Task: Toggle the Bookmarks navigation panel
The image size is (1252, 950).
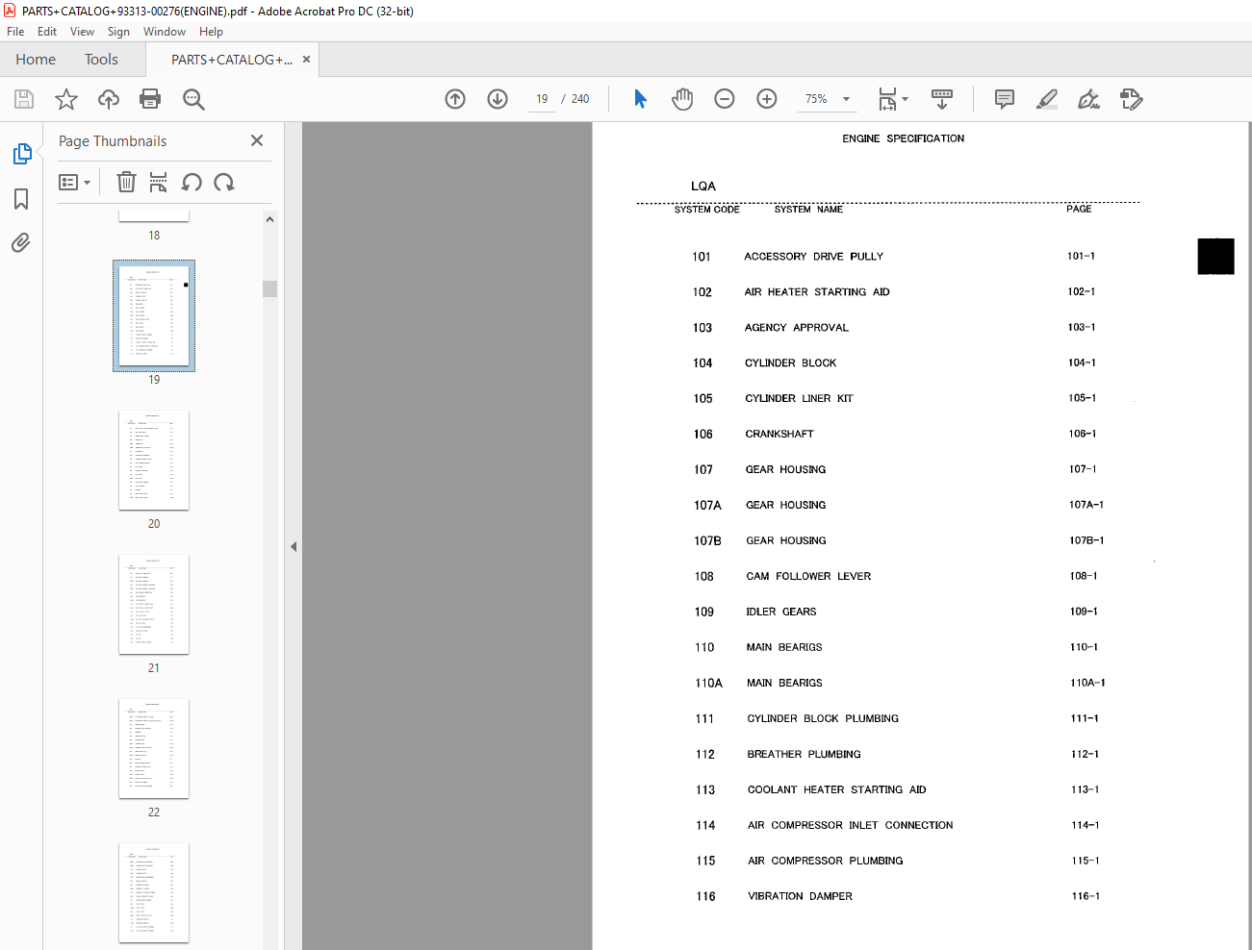Action: coord(21,199)
